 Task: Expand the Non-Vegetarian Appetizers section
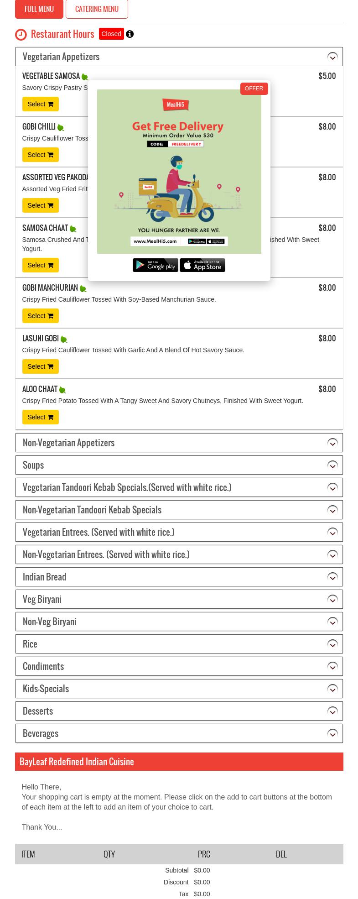[332, 443]
